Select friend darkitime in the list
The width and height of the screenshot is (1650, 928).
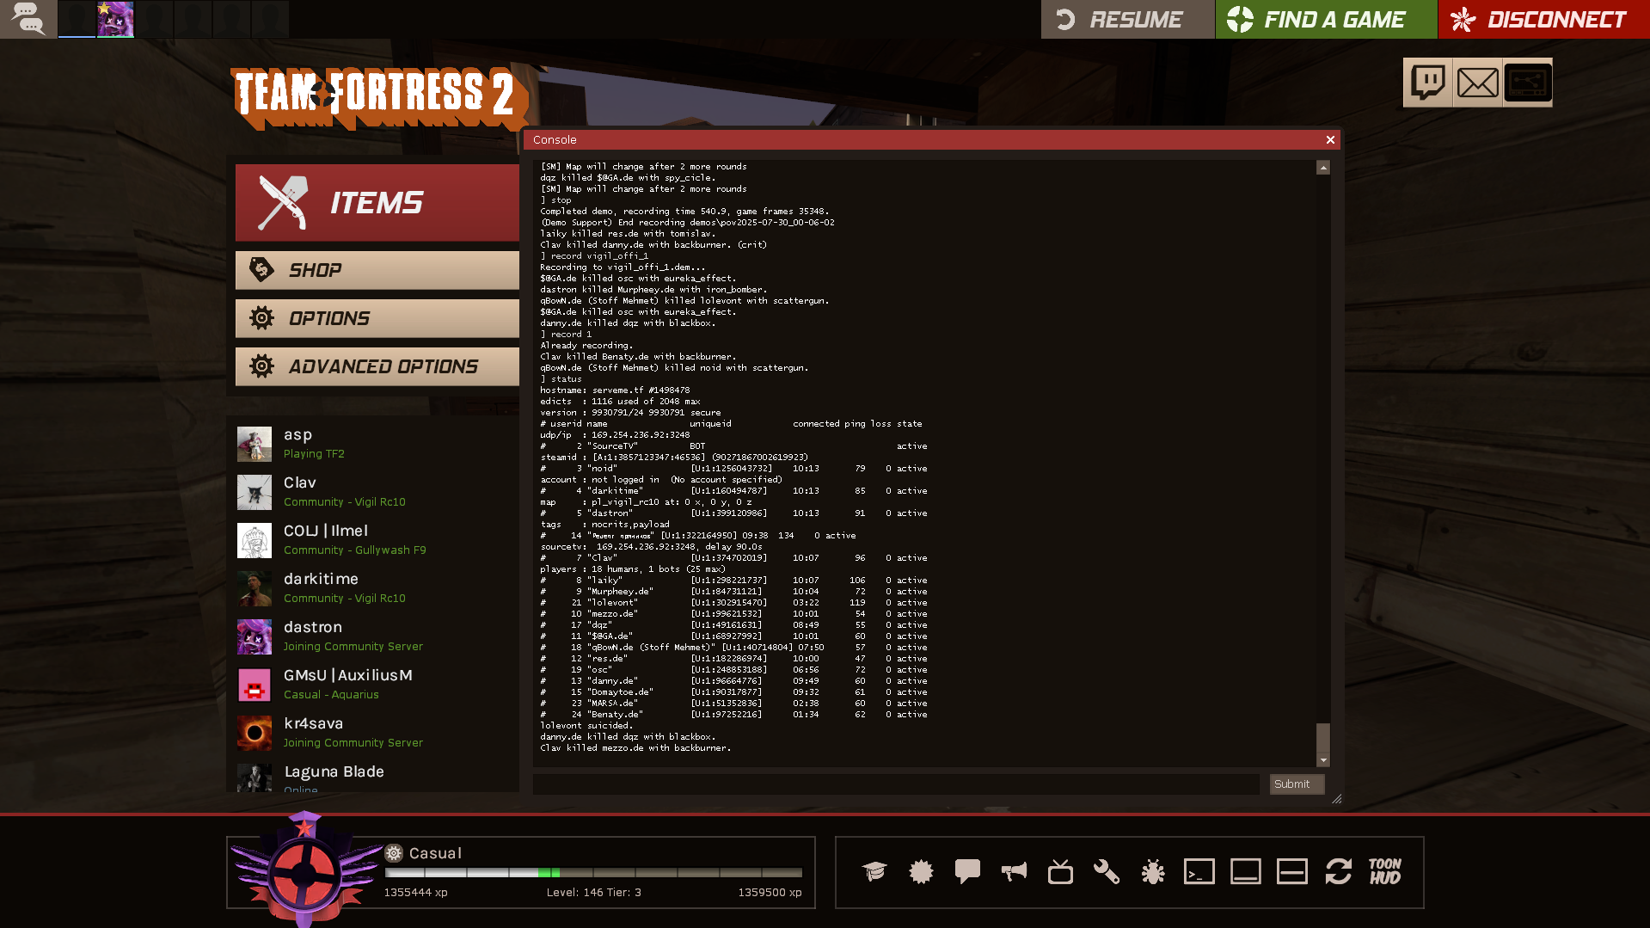[377, 588]
